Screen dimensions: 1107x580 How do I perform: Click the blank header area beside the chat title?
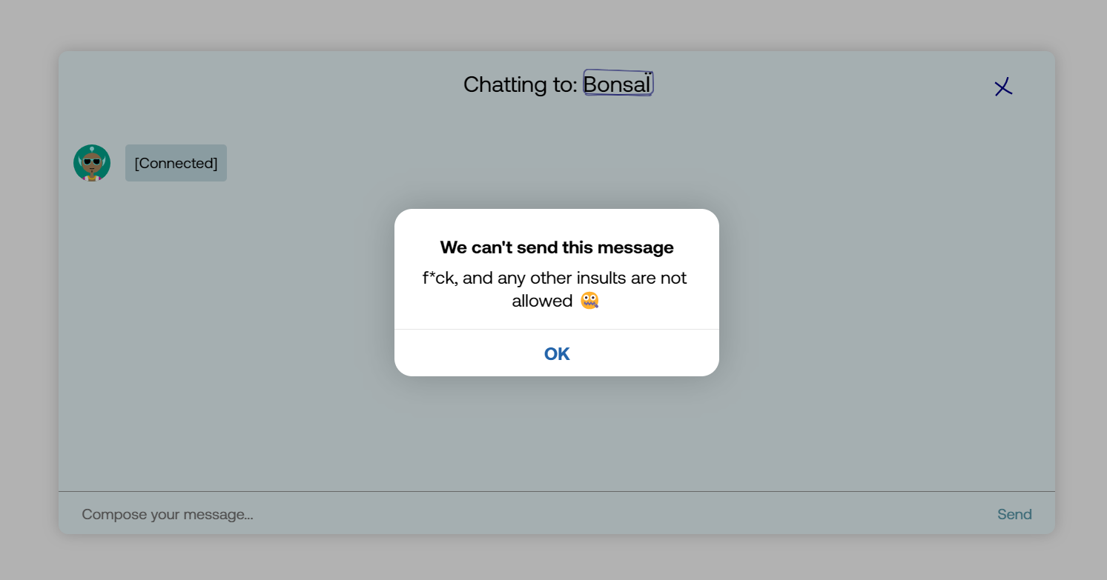tap(260, 85)
